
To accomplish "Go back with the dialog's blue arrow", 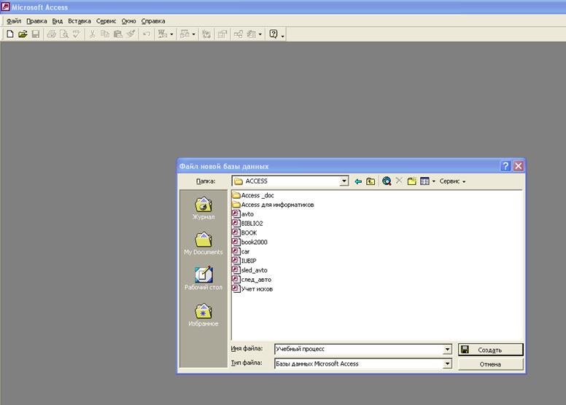I will coord(358,181).
